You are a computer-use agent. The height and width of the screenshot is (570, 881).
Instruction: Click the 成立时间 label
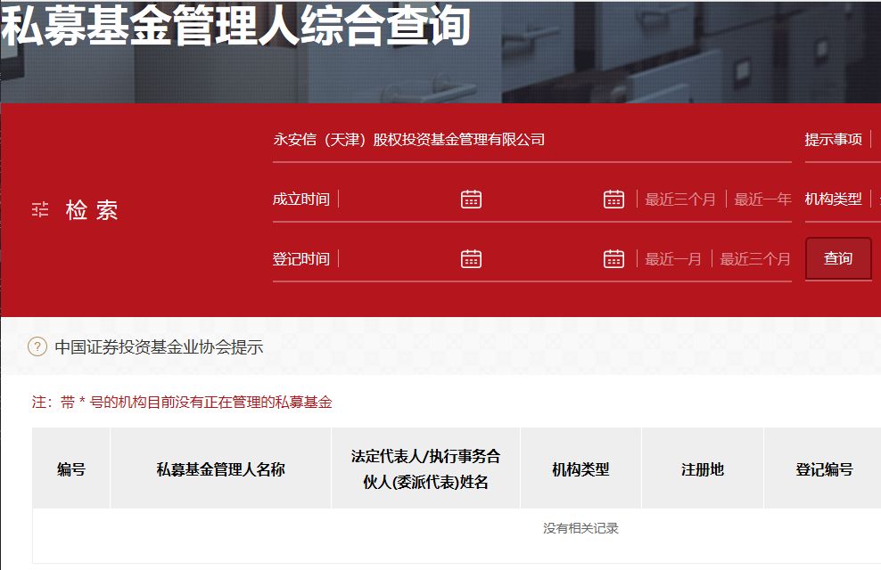click(301, 199)
